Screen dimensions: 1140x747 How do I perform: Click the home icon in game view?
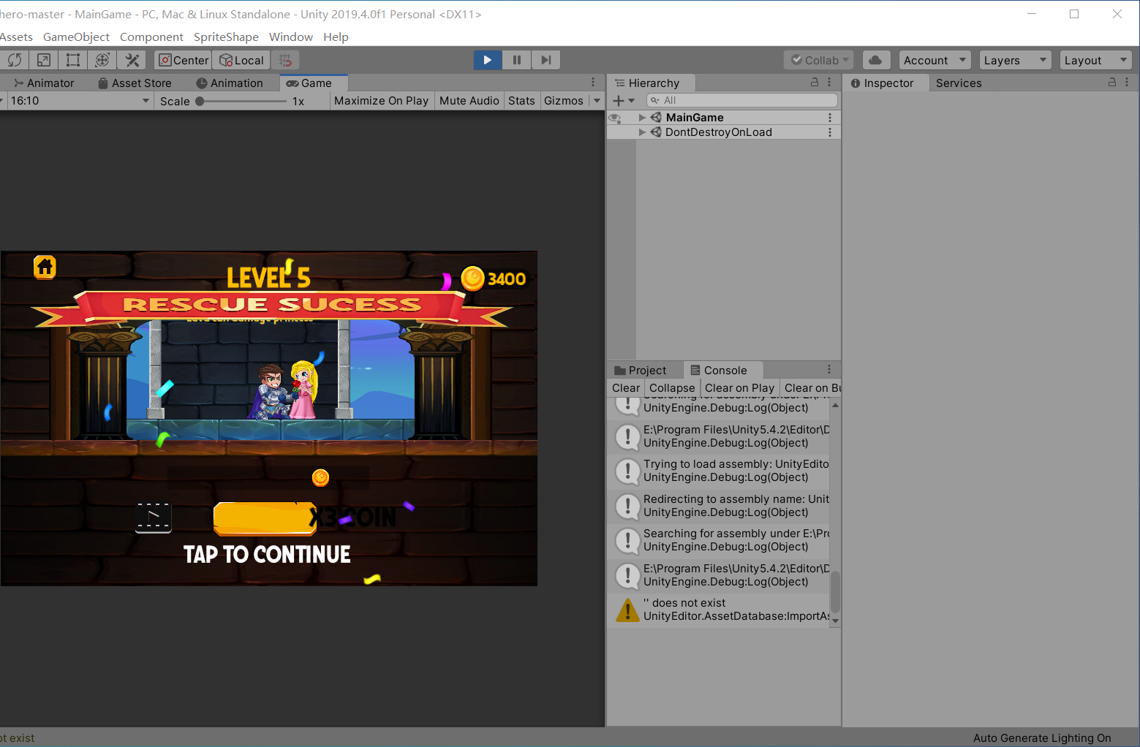[45, 268]
